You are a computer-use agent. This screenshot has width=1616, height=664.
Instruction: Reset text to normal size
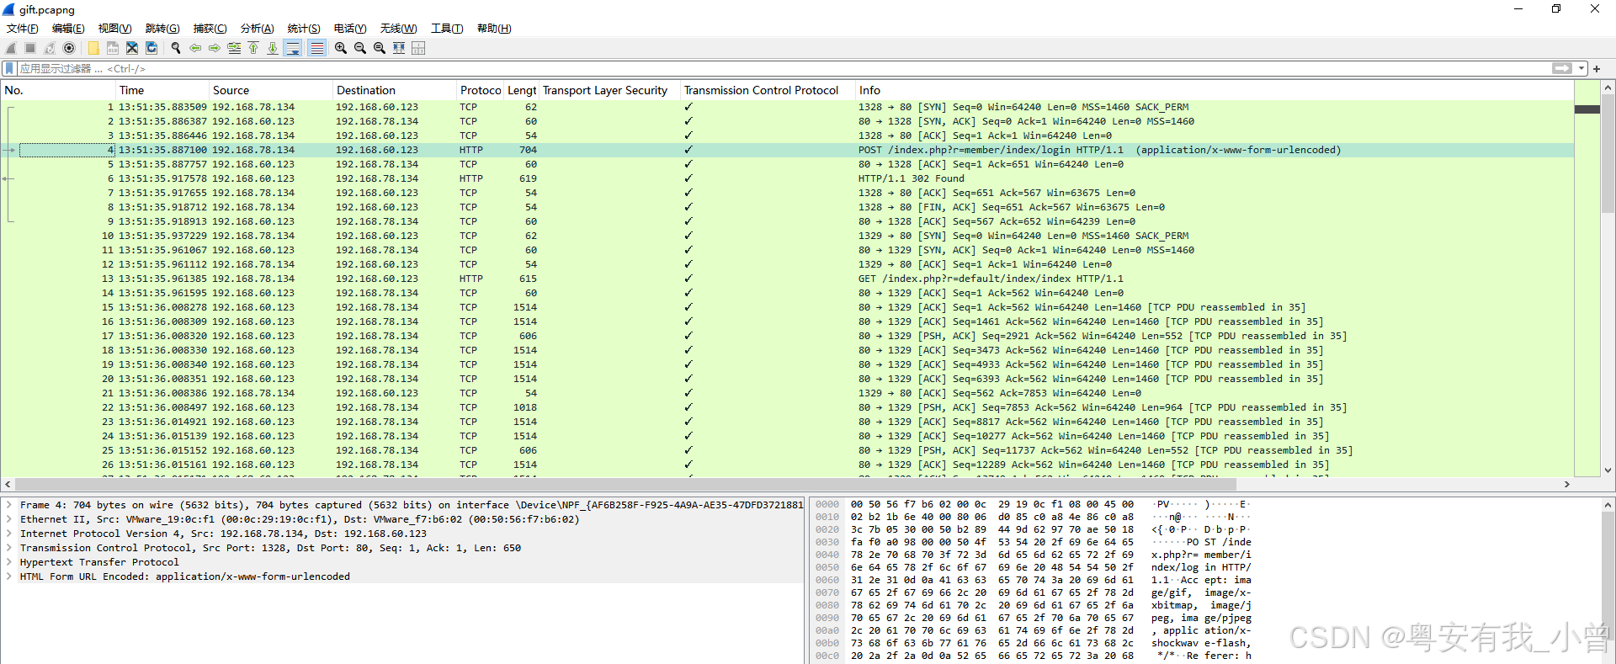click(x=380, y=48)
